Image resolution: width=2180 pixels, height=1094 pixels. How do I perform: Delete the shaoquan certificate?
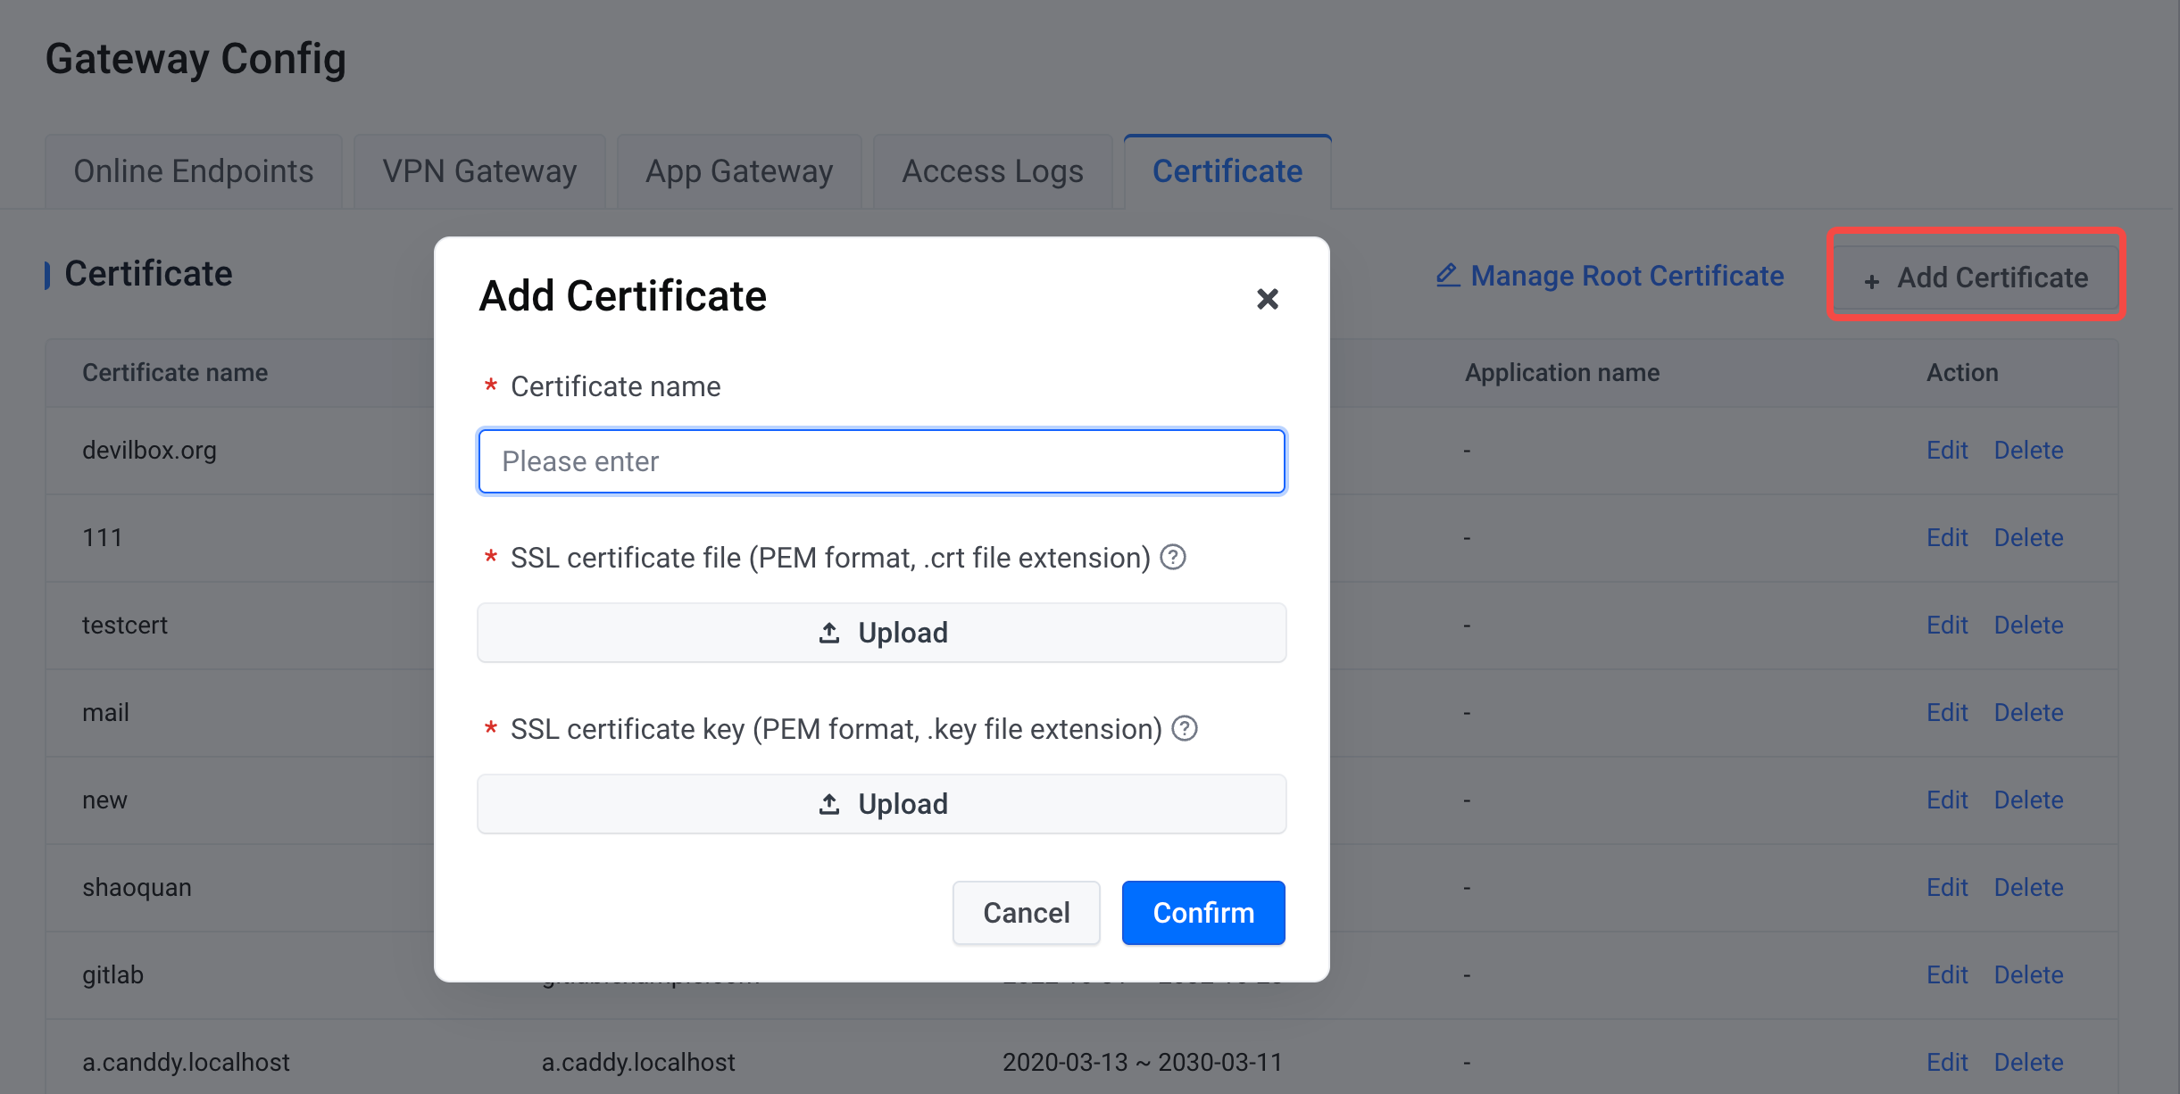pyautogui.click(x=2028, y=887)
